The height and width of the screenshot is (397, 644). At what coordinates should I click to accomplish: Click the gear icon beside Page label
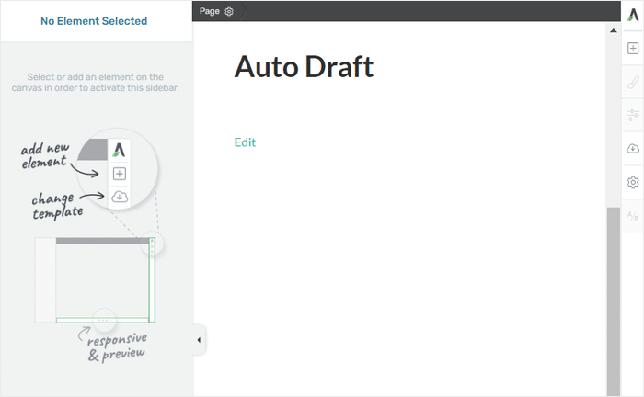(229, 11)
